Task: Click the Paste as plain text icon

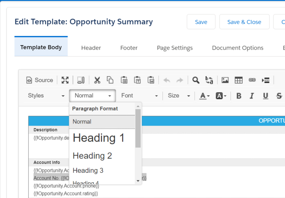Action: click(x=137, y=80)
